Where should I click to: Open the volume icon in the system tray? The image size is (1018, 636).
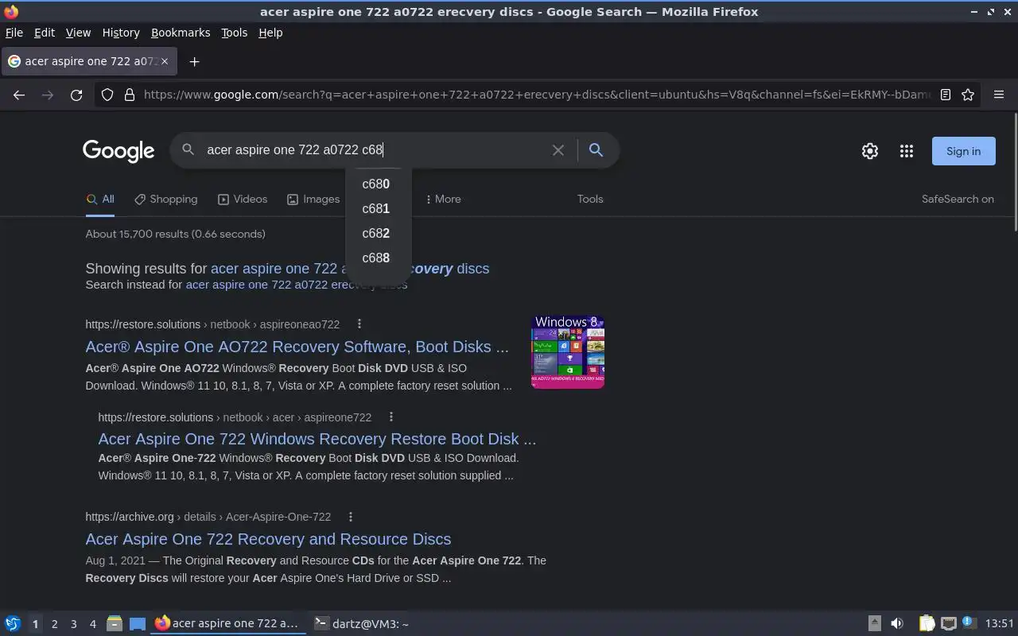[897, 623]
